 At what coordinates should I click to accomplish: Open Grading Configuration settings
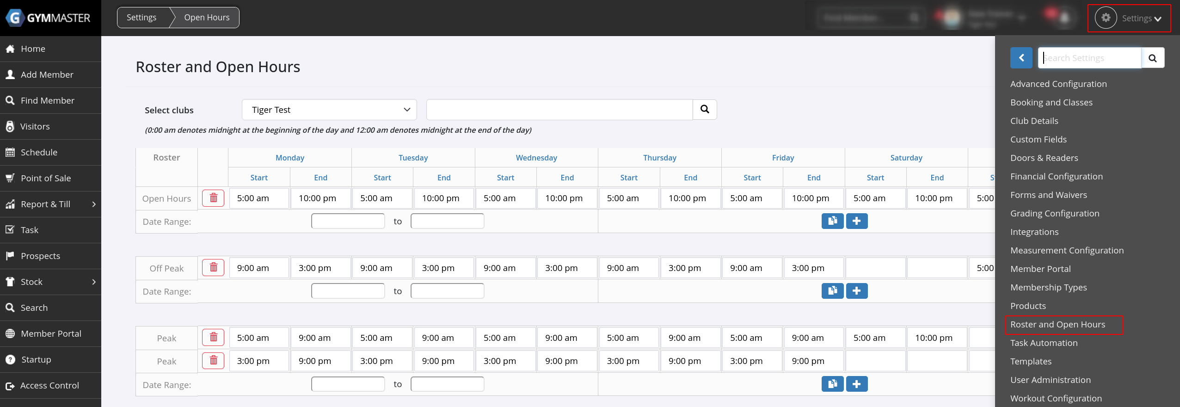(x=1055, y=214)
